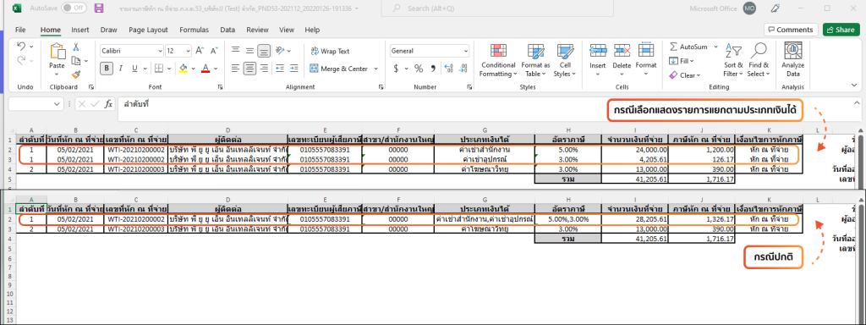This screenshot has width=866, height=325.
Task: Switch to the Review tab
Action: [257, 30]
